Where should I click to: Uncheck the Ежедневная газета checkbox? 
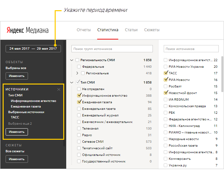pyautogui.click(x=79, y=102)
